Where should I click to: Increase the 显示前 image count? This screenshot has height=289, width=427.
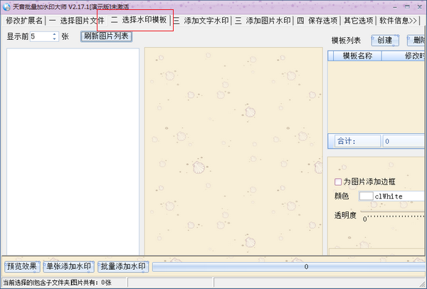point(55,34)
